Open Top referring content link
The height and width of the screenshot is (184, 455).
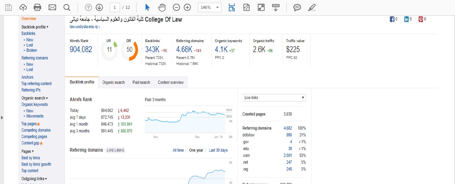coord(36,84)
